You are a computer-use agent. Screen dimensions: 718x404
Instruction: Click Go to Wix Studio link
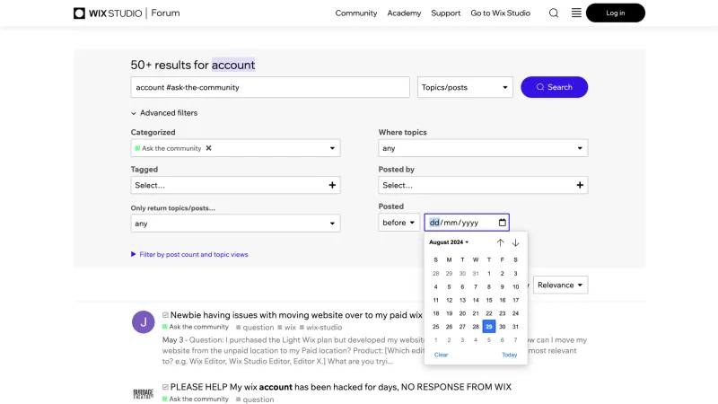[x=501, y=13]
